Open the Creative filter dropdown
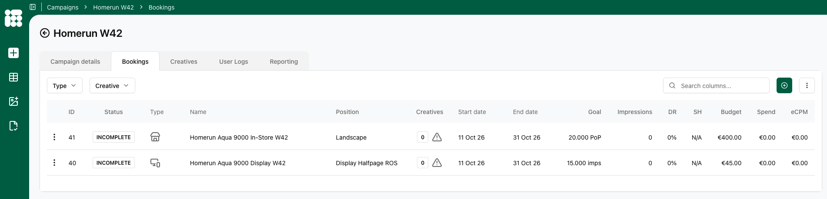 (112, 85)
